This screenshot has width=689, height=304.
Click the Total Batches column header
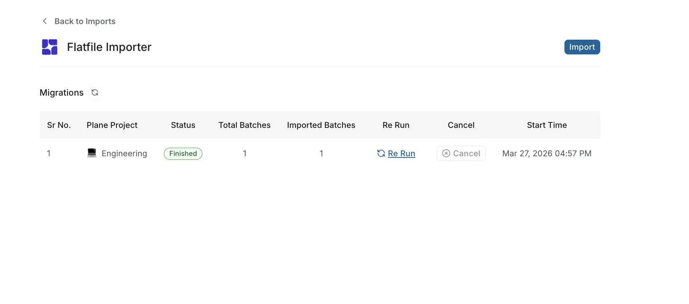(x=244, y=125)
